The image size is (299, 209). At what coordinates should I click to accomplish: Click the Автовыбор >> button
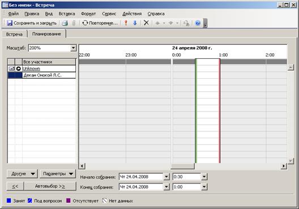tap(50, 186)
